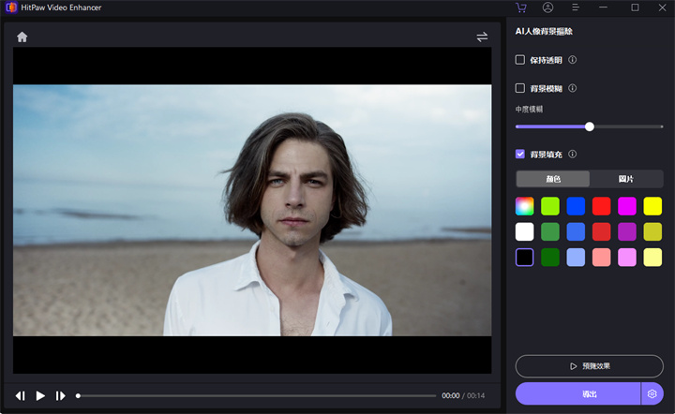Enable the 保持透明 checkbox
Image resolution: width=675 pixels, height=414 pixels.
point(520,60)
